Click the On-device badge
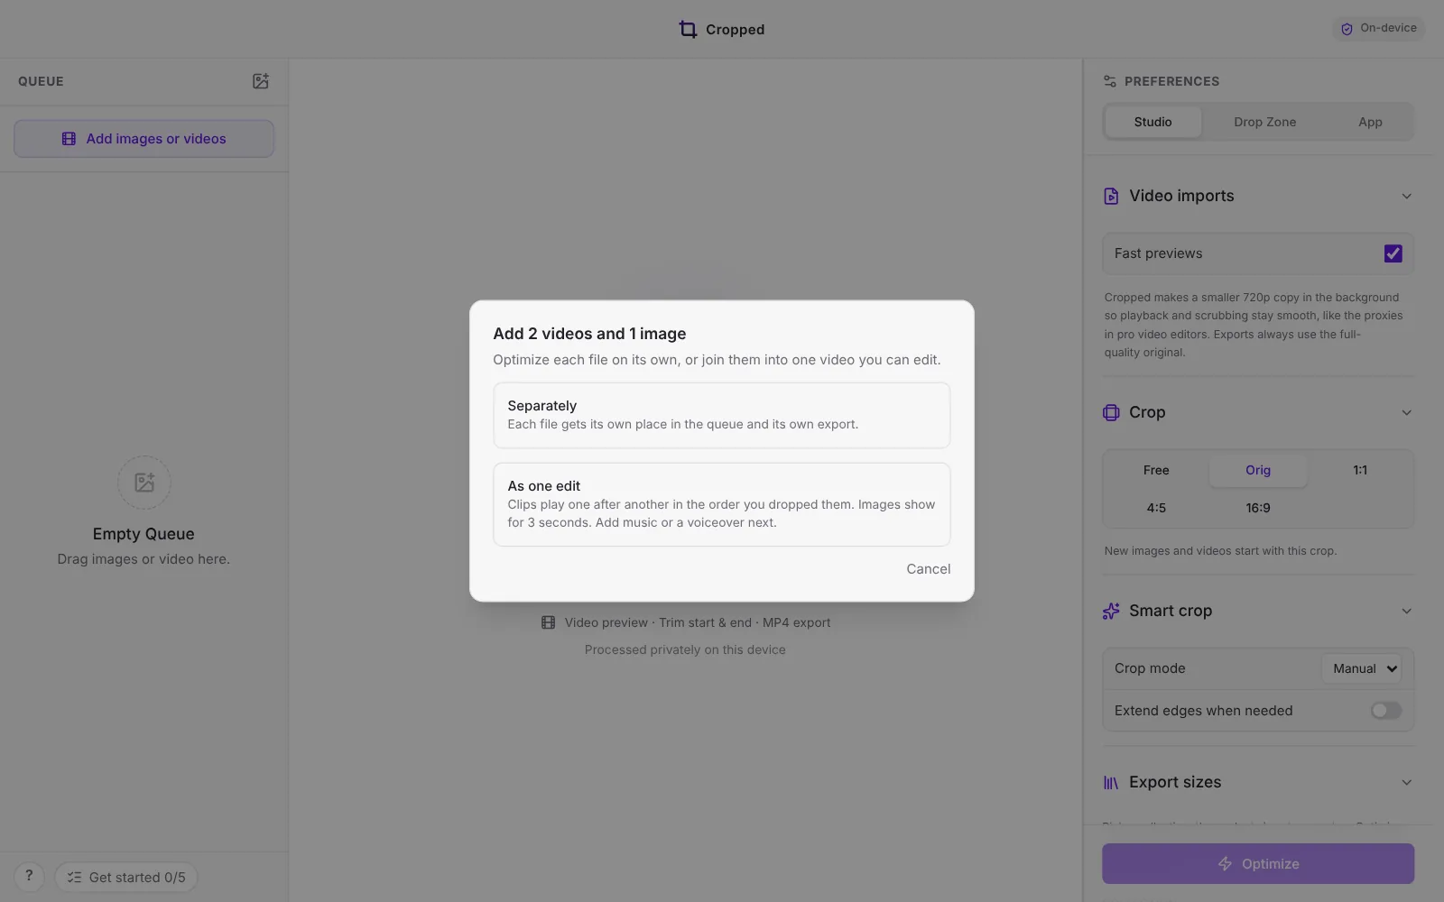 tap(1378, 29)
